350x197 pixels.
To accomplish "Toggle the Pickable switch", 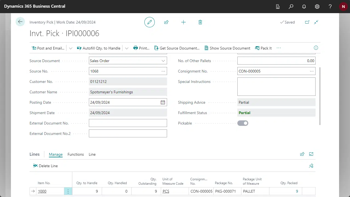I will tap(243, 123).
